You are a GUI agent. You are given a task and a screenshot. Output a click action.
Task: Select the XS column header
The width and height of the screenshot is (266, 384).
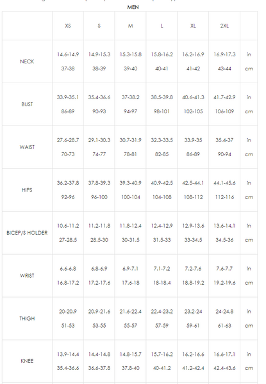pyautogui.click(x=68, y=26)
